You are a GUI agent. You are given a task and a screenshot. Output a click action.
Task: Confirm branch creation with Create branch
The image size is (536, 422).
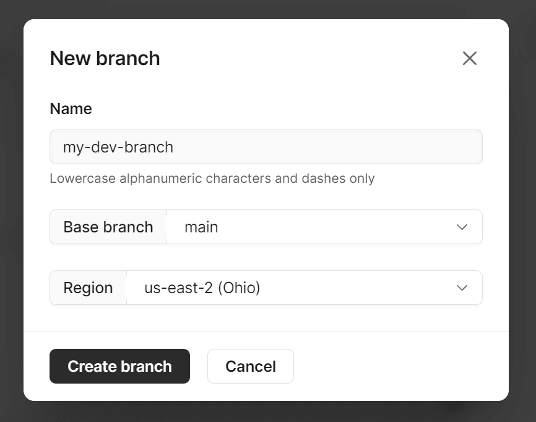(x=119, y=366)
